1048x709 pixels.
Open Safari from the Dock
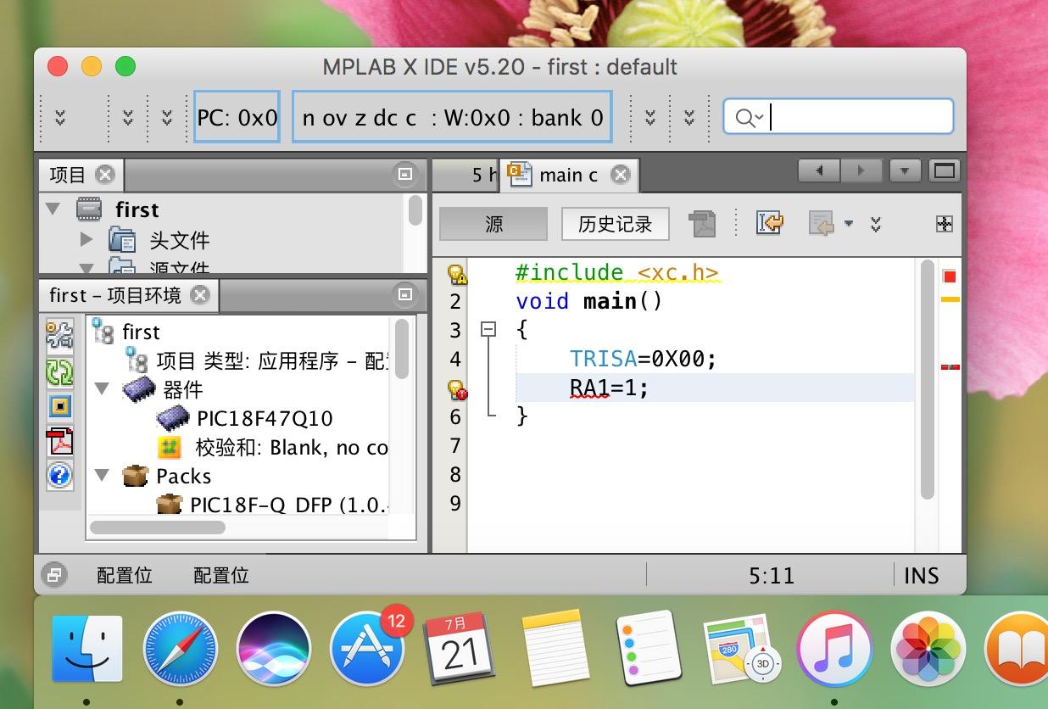(179, 650)
